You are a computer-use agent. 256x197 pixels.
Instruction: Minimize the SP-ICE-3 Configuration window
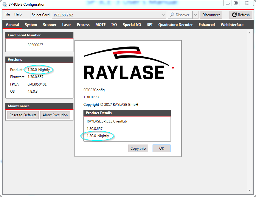[228, 3]
